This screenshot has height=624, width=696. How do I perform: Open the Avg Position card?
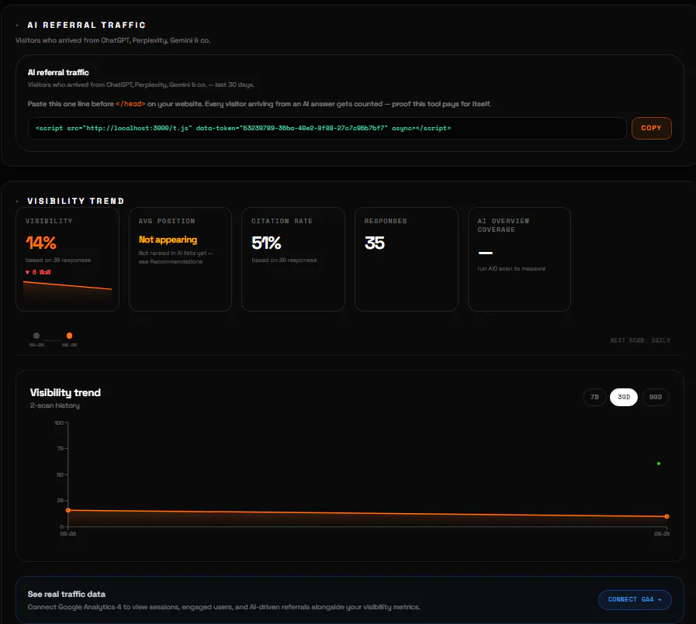(x=180, y=259)
